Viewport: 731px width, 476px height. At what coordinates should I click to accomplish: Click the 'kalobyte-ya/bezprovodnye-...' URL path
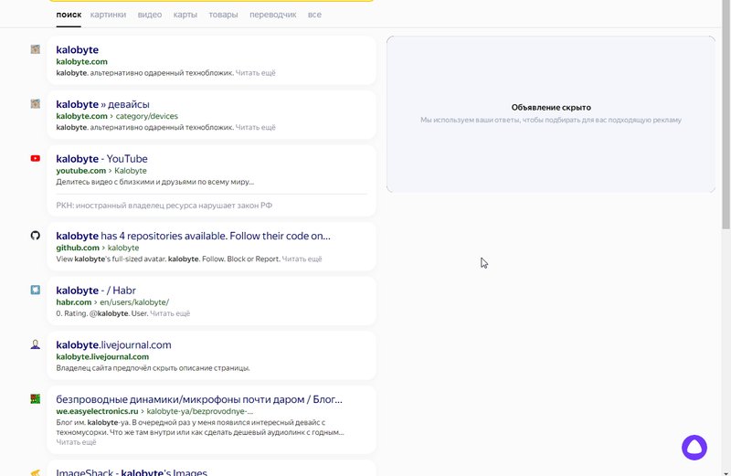[x=200, y=411]
